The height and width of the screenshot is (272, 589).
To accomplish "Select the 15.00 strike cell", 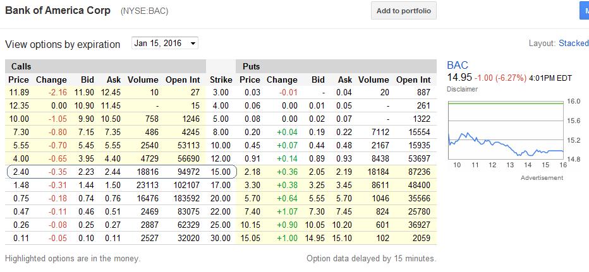I will [221, 172].
